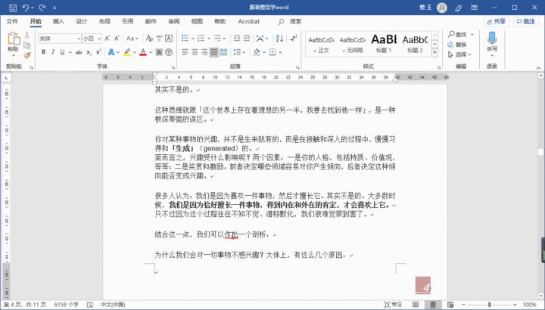Image resolution: width=545 pixels, height=310 pixels.
Task: Click the text highlight color button
Action: click(x=127, y=52)
